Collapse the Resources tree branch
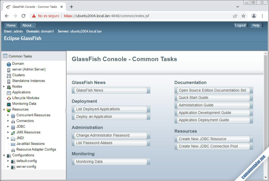269x181 pixels. coord(4,109)
